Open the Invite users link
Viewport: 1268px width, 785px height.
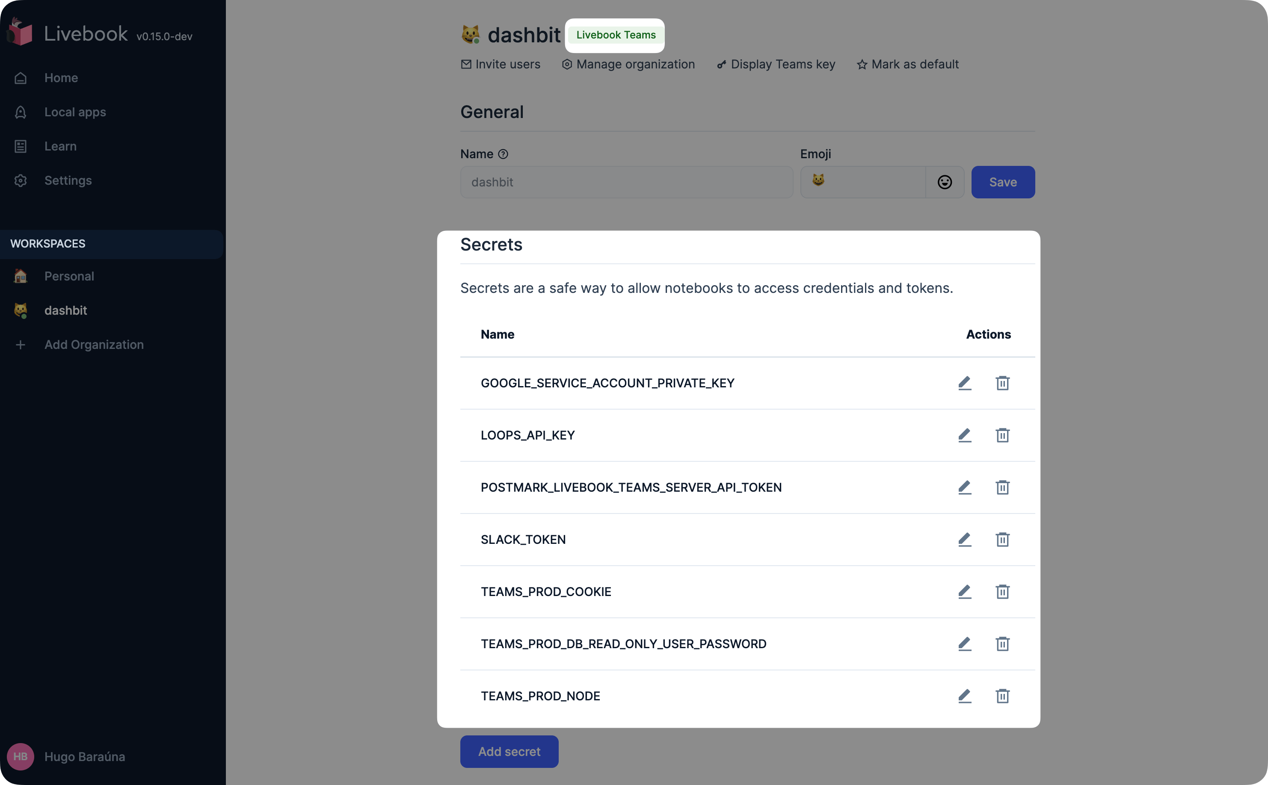[x=500, y=65]
